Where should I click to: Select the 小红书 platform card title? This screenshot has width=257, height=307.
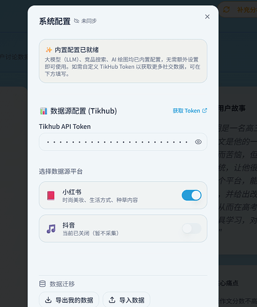72,192
